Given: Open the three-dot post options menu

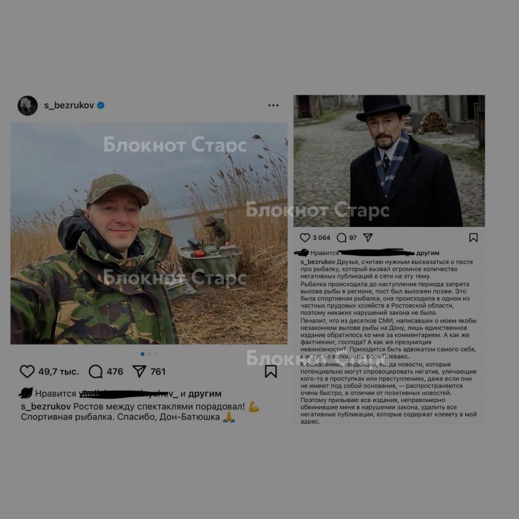Looking at the screenshot, I should pyautogui.click(x=273, y=105).
